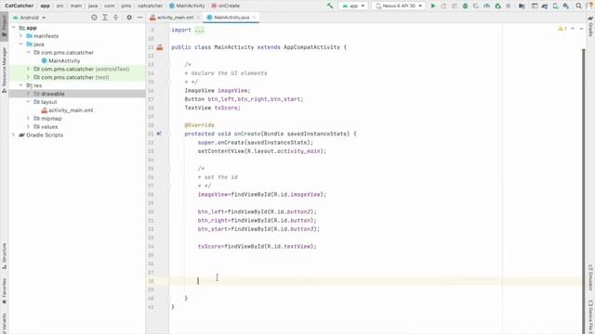Click the Stop square icon in toolbar
Screen dimensions: 595x334
(x=509, y=6)
